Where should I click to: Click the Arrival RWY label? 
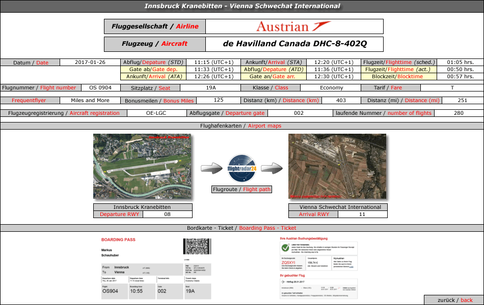click(314, 215)
